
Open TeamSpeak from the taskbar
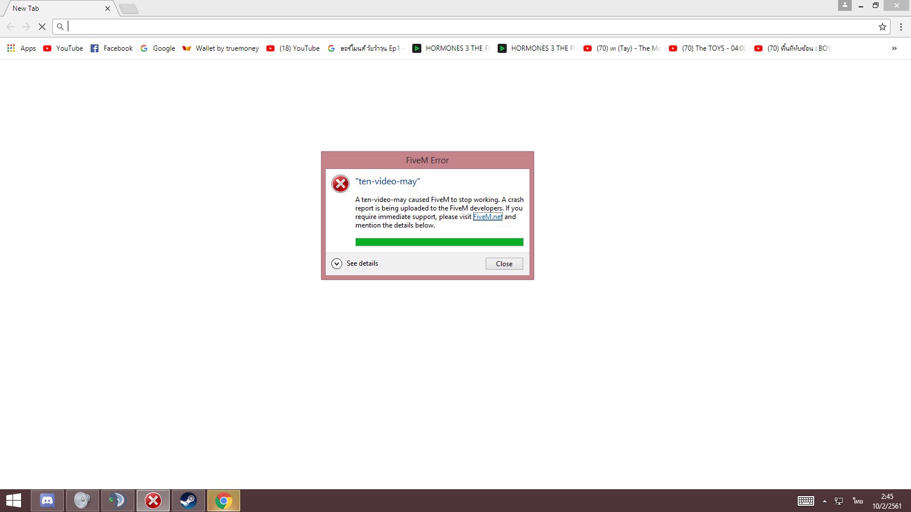click(118, 501)
